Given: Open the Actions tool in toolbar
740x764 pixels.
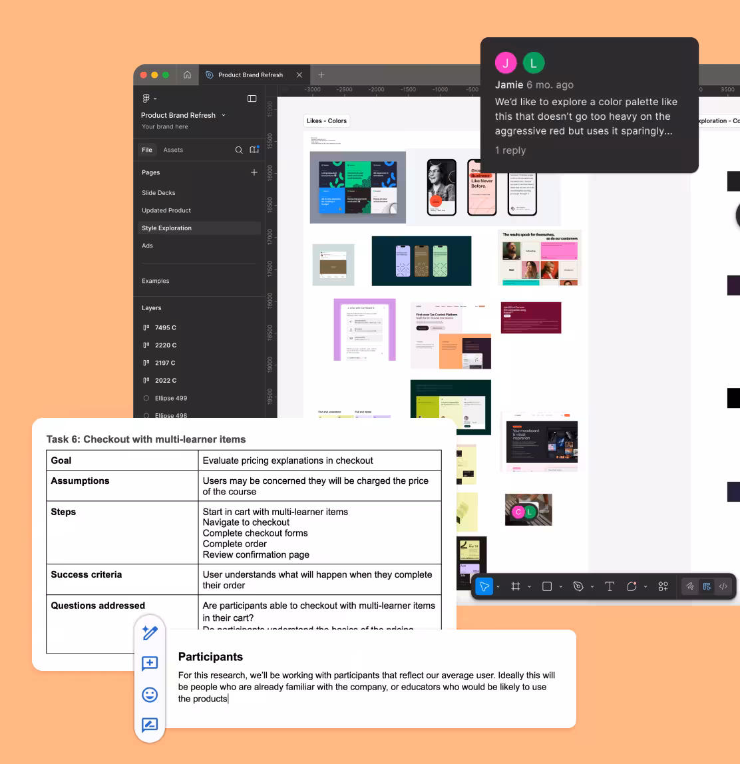Looking at the screenshot, I should (663, 587).
